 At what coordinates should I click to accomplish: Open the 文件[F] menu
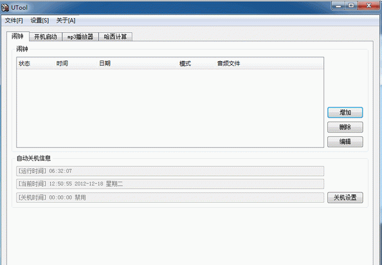pyautogui.click(x=14, y=21)
